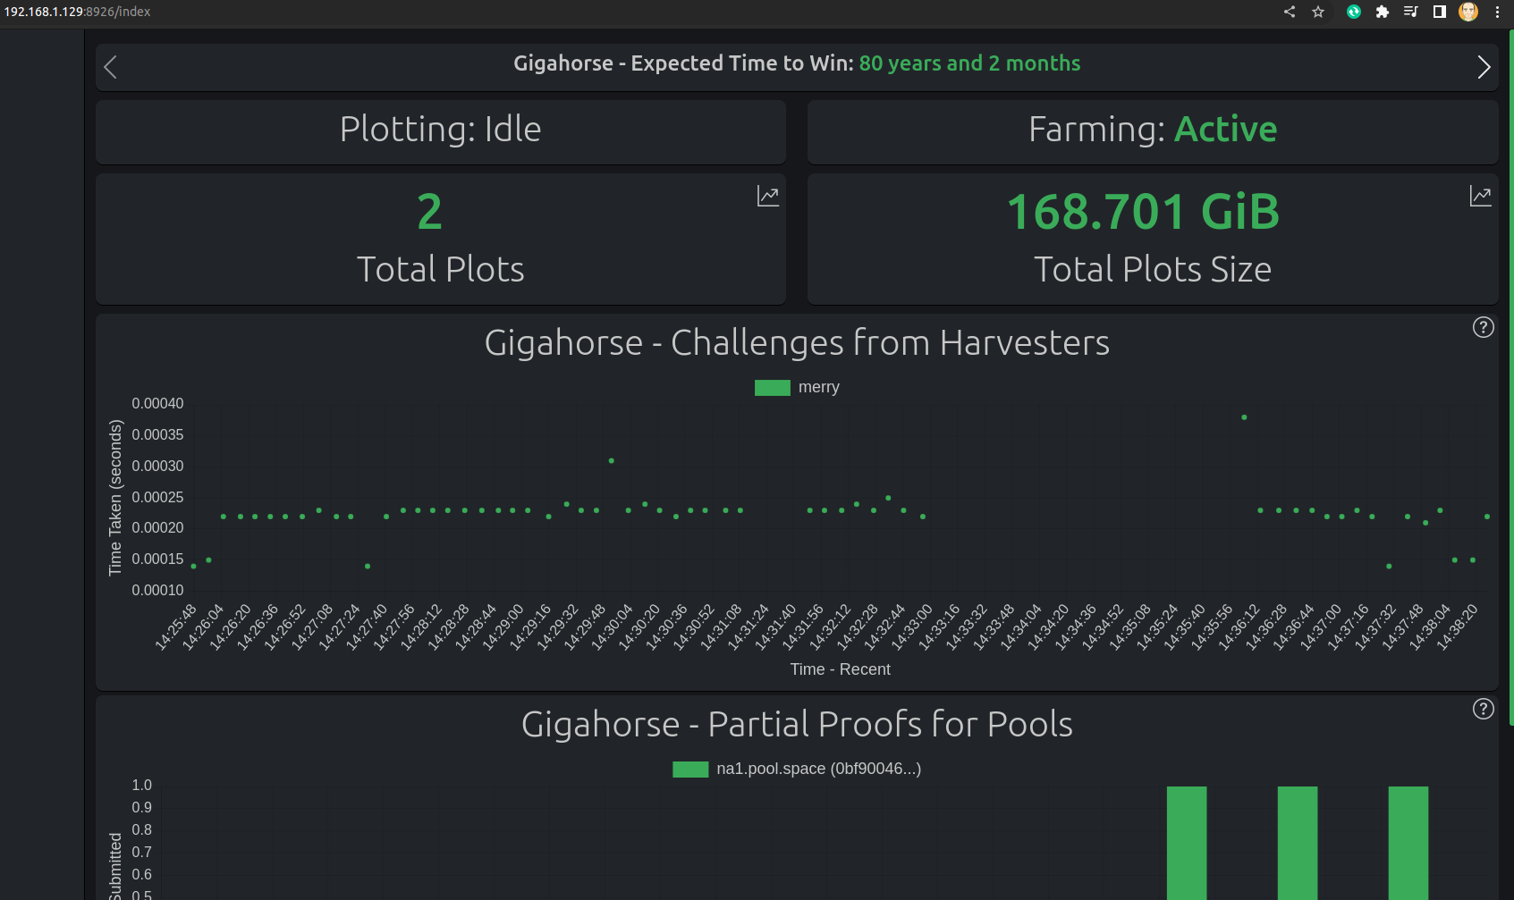Click the Time Taken (seconds) axis label
The height and width of the screenshot is (900, 1514).
click(115, 498)
